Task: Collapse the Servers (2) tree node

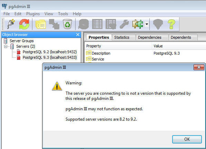Action: tap(6, 46)
